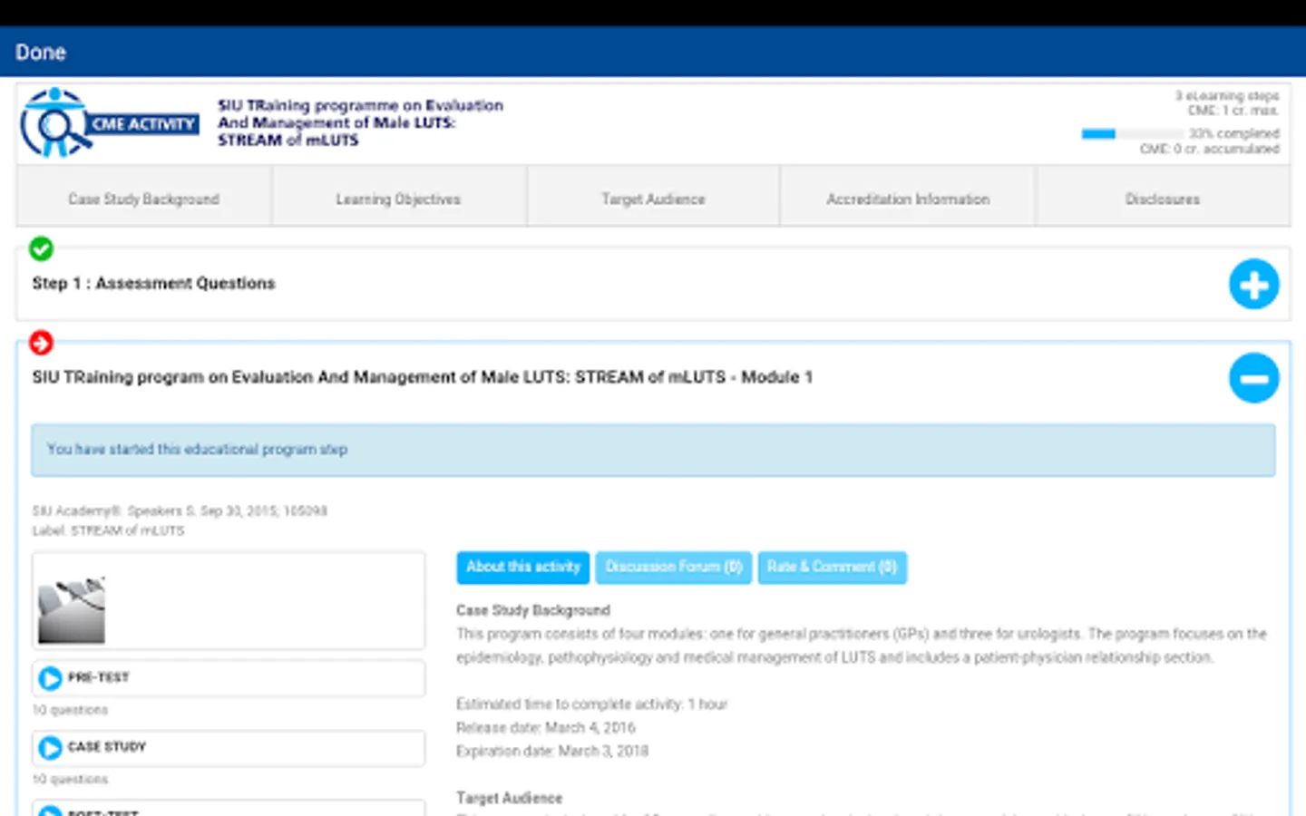This screenshot has height=816, width=1306.
Task: Click the SIU TRaining programme header title
Action: (x=360, y=122)
